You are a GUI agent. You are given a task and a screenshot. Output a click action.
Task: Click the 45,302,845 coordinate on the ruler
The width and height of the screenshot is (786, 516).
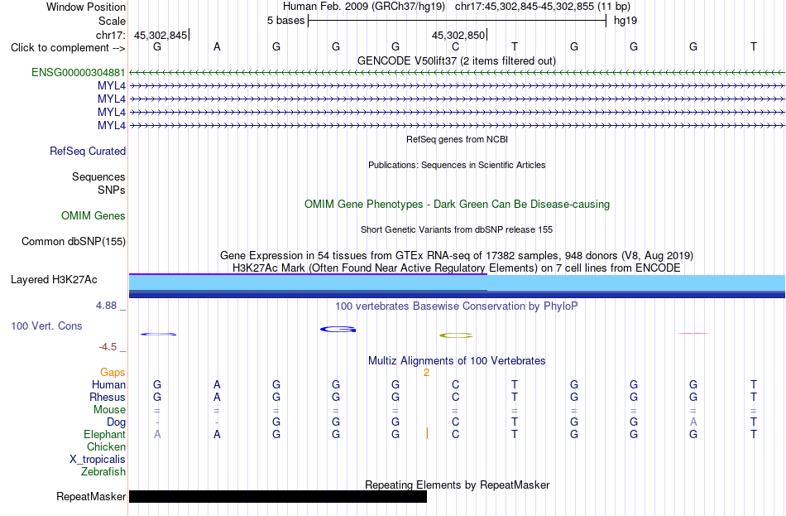click(x=161, y=35)
